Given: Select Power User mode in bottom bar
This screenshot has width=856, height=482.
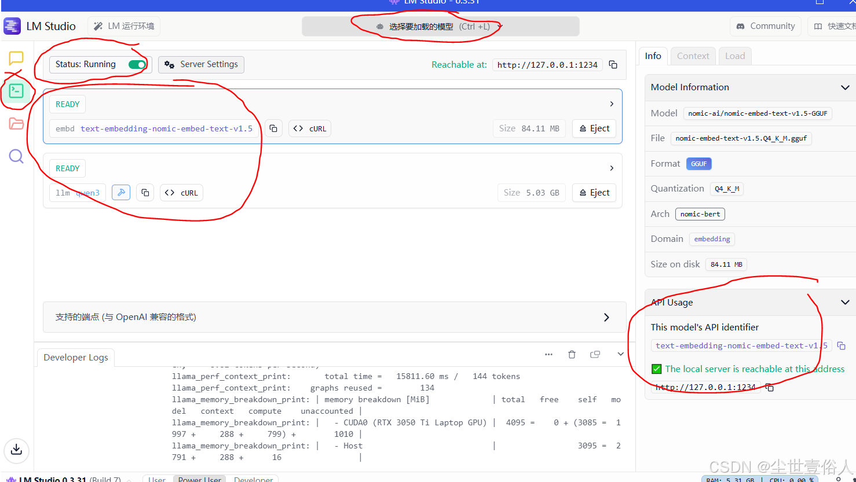Looking at the screenshot, I should coord(200,479).
